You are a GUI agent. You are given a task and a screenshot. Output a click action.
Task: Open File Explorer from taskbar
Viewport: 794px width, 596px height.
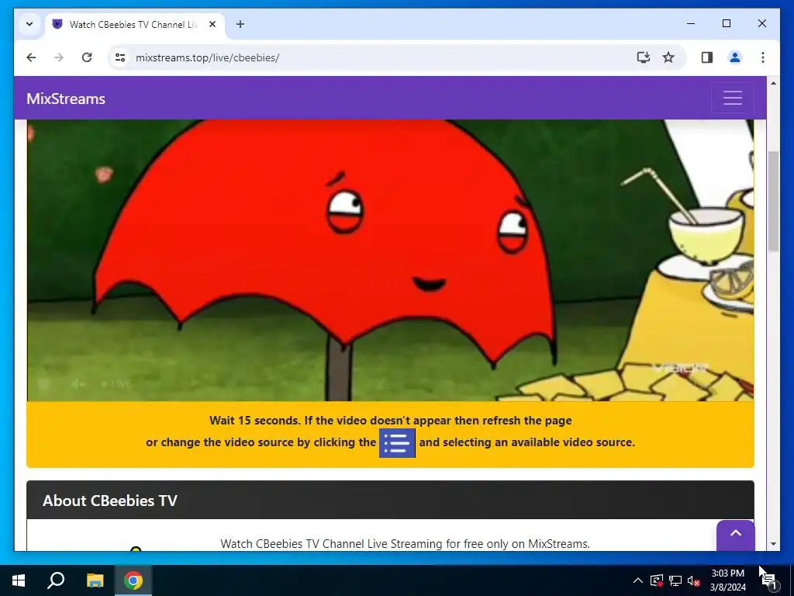95,580
